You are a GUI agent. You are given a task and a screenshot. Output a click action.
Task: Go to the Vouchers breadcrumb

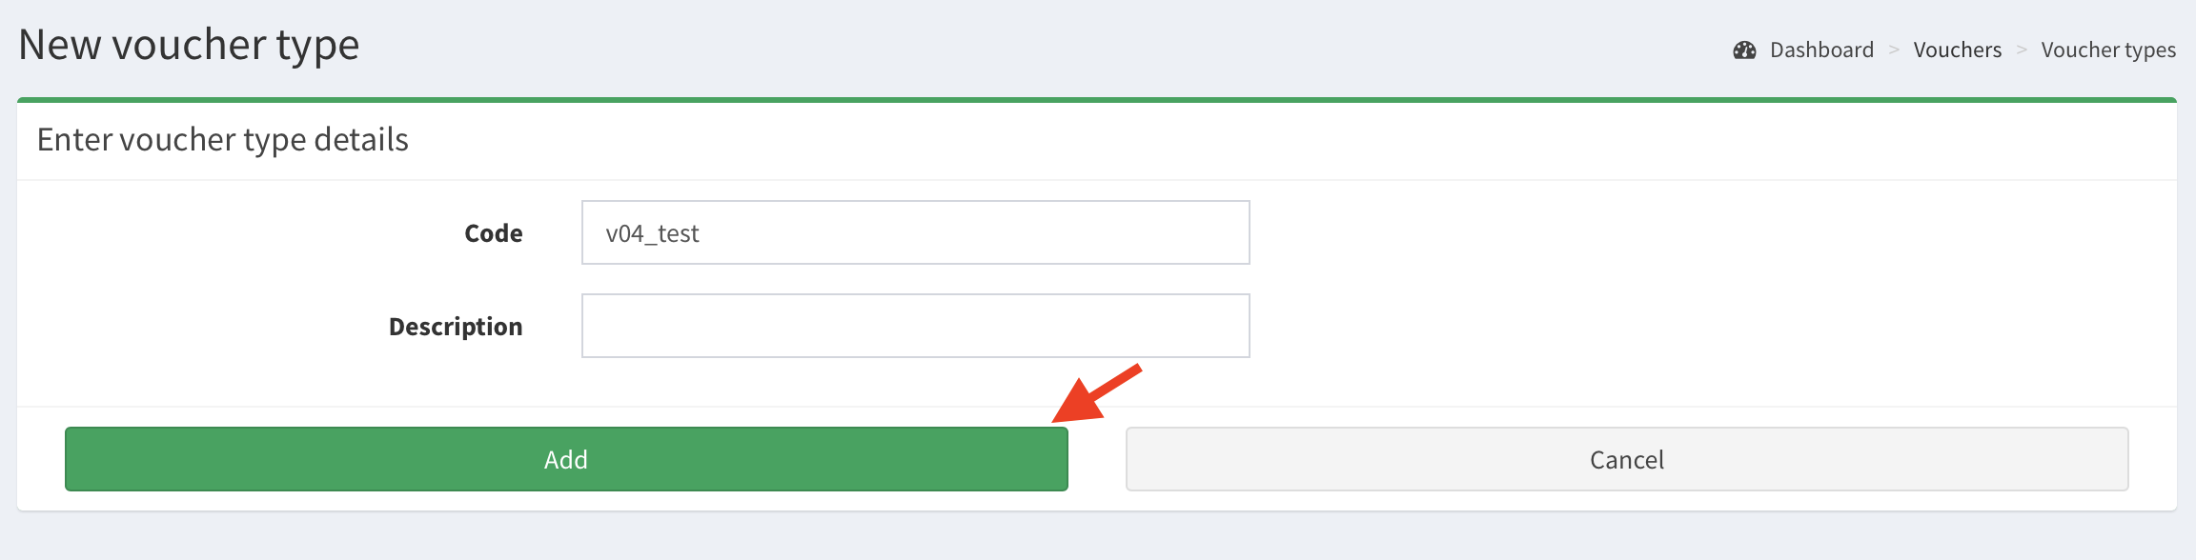pos(1957,50)
